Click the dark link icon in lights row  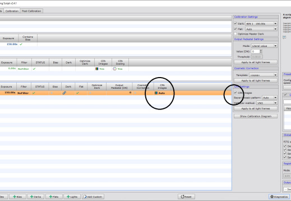pyautogui.click(x=64, y=93)
